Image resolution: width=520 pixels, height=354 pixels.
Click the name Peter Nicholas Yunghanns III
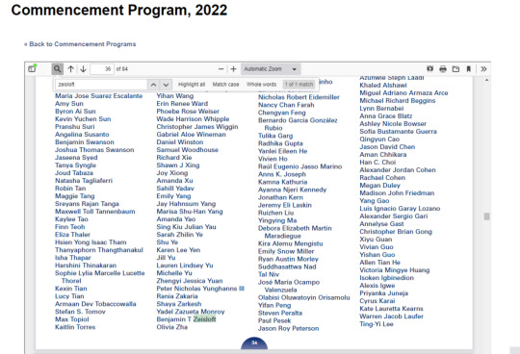tap(200, 289)
